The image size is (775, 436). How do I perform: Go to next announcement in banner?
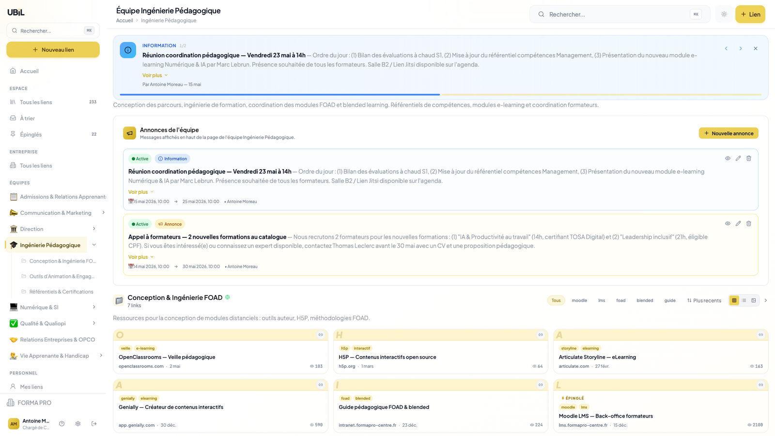click(741, 48)
